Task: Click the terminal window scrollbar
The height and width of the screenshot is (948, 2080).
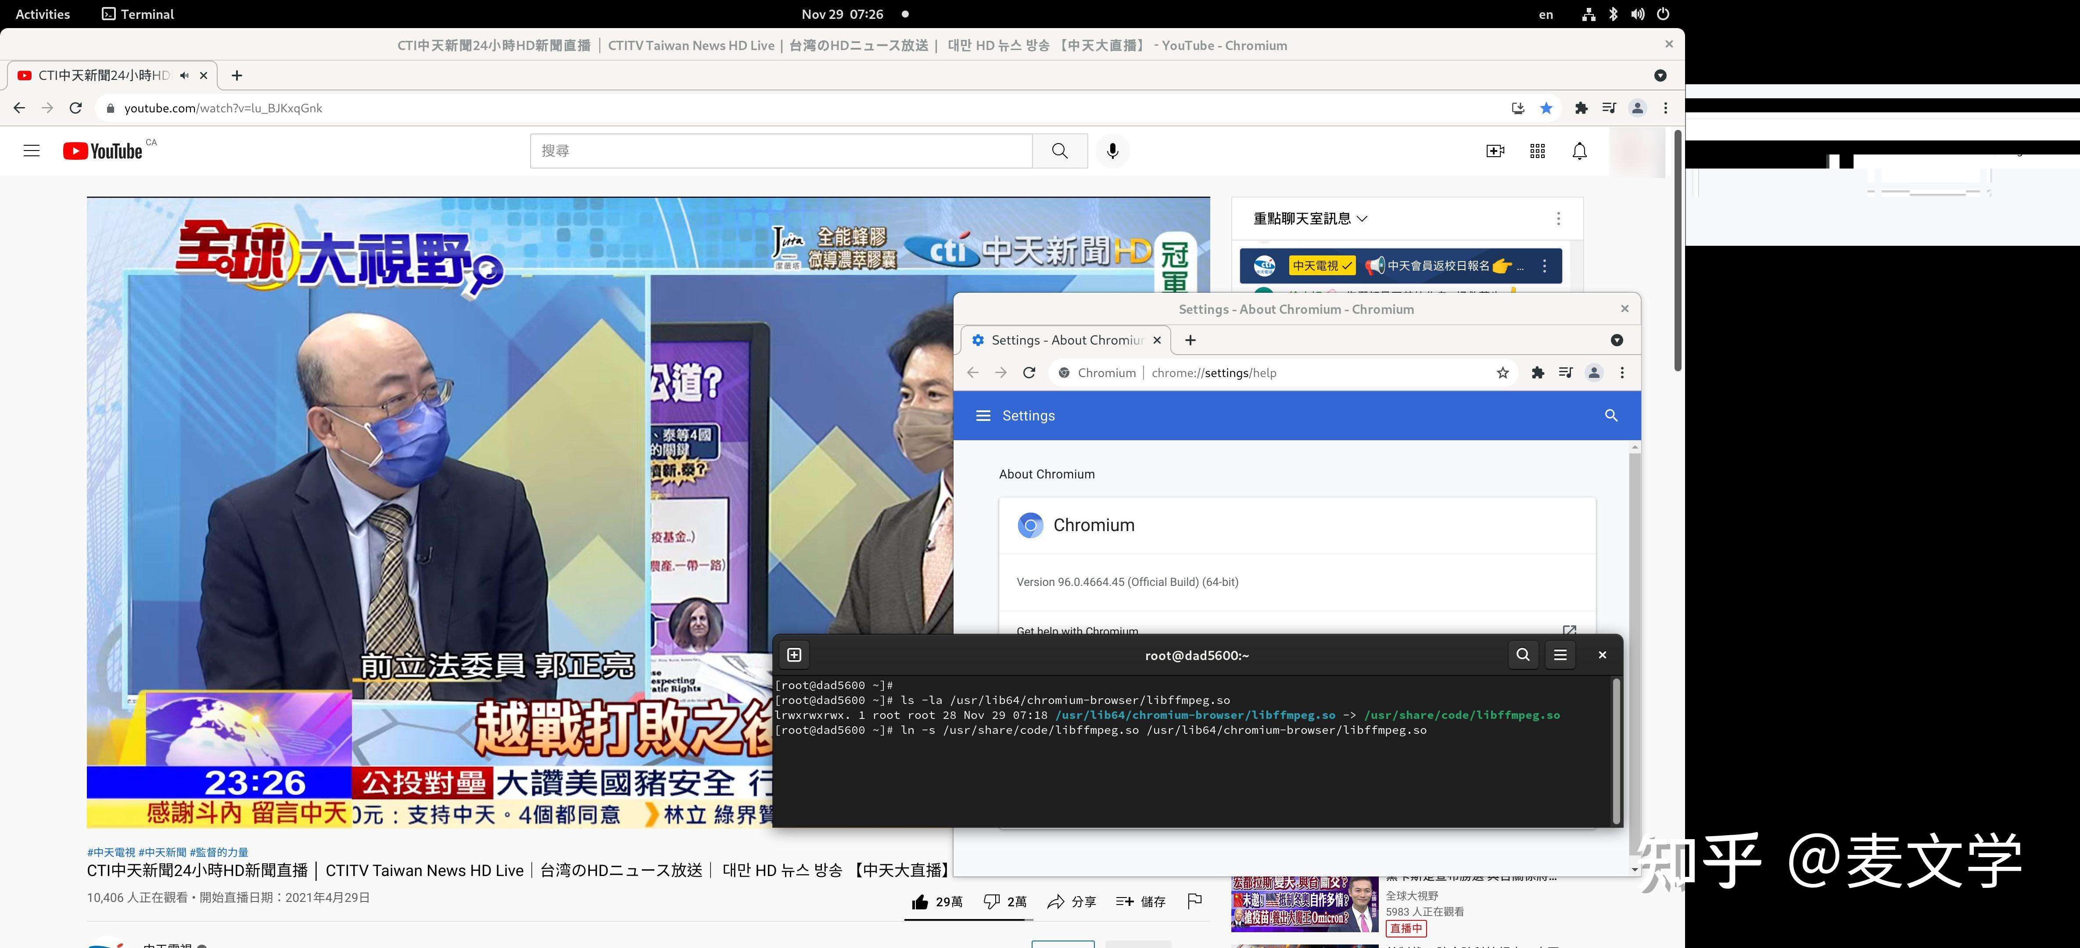Action: tap(1617, 751)
